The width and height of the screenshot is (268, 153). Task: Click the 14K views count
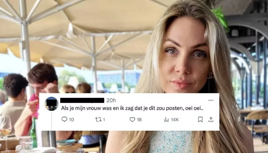tap(175, 120)
